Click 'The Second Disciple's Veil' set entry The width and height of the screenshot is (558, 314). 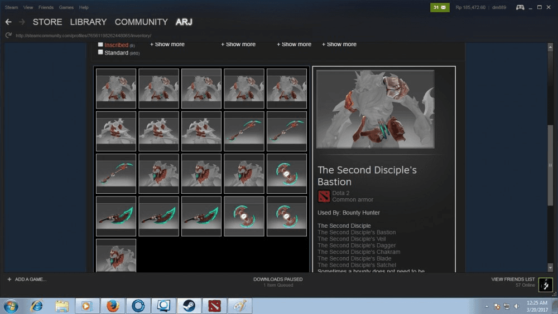pyautogui.click(x=352, y=239)
